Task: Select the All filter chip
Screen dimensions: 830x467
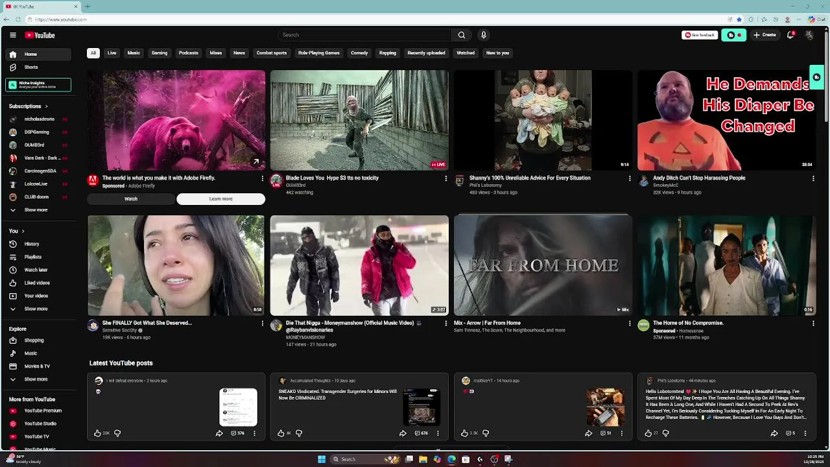Action: tap(93, 53)
